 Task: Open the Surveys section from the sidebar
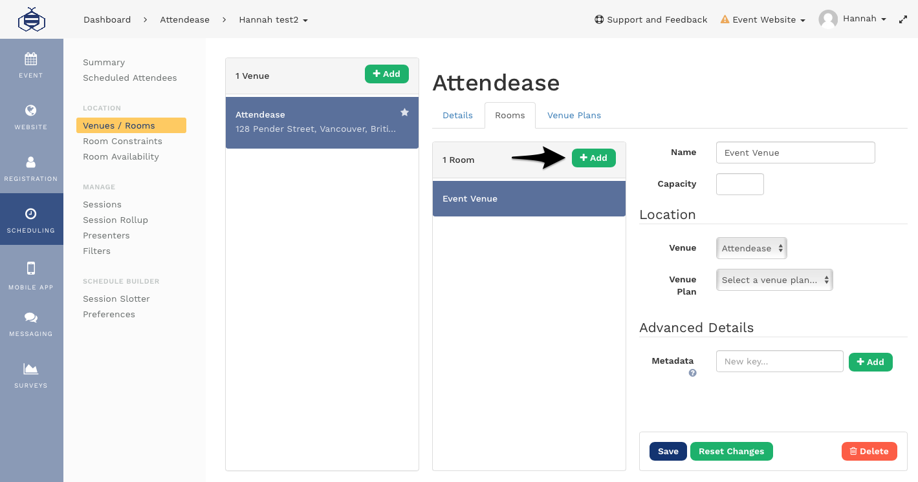(30, 373)
